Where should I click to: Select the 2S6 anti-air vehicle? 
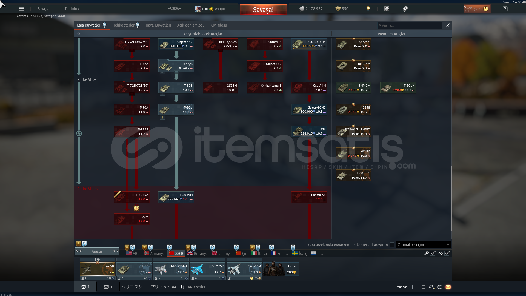[x=309, y=132]
